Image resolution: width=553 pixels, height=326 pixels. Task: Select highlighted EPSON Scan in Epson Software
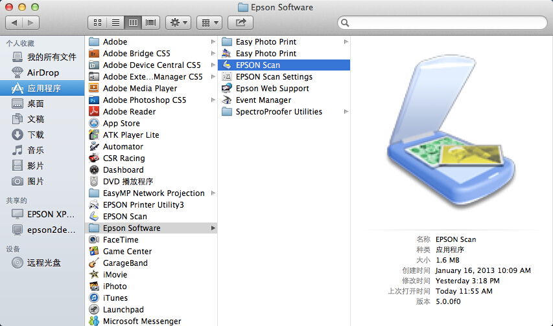point(284,65)
